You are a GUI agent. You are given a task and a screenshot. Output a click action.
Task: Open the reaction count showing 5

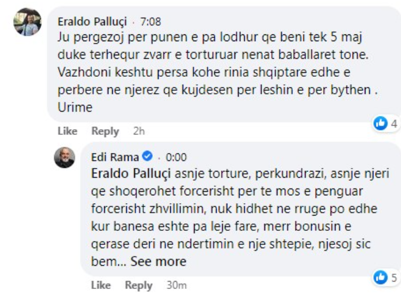tap(394, 277)
